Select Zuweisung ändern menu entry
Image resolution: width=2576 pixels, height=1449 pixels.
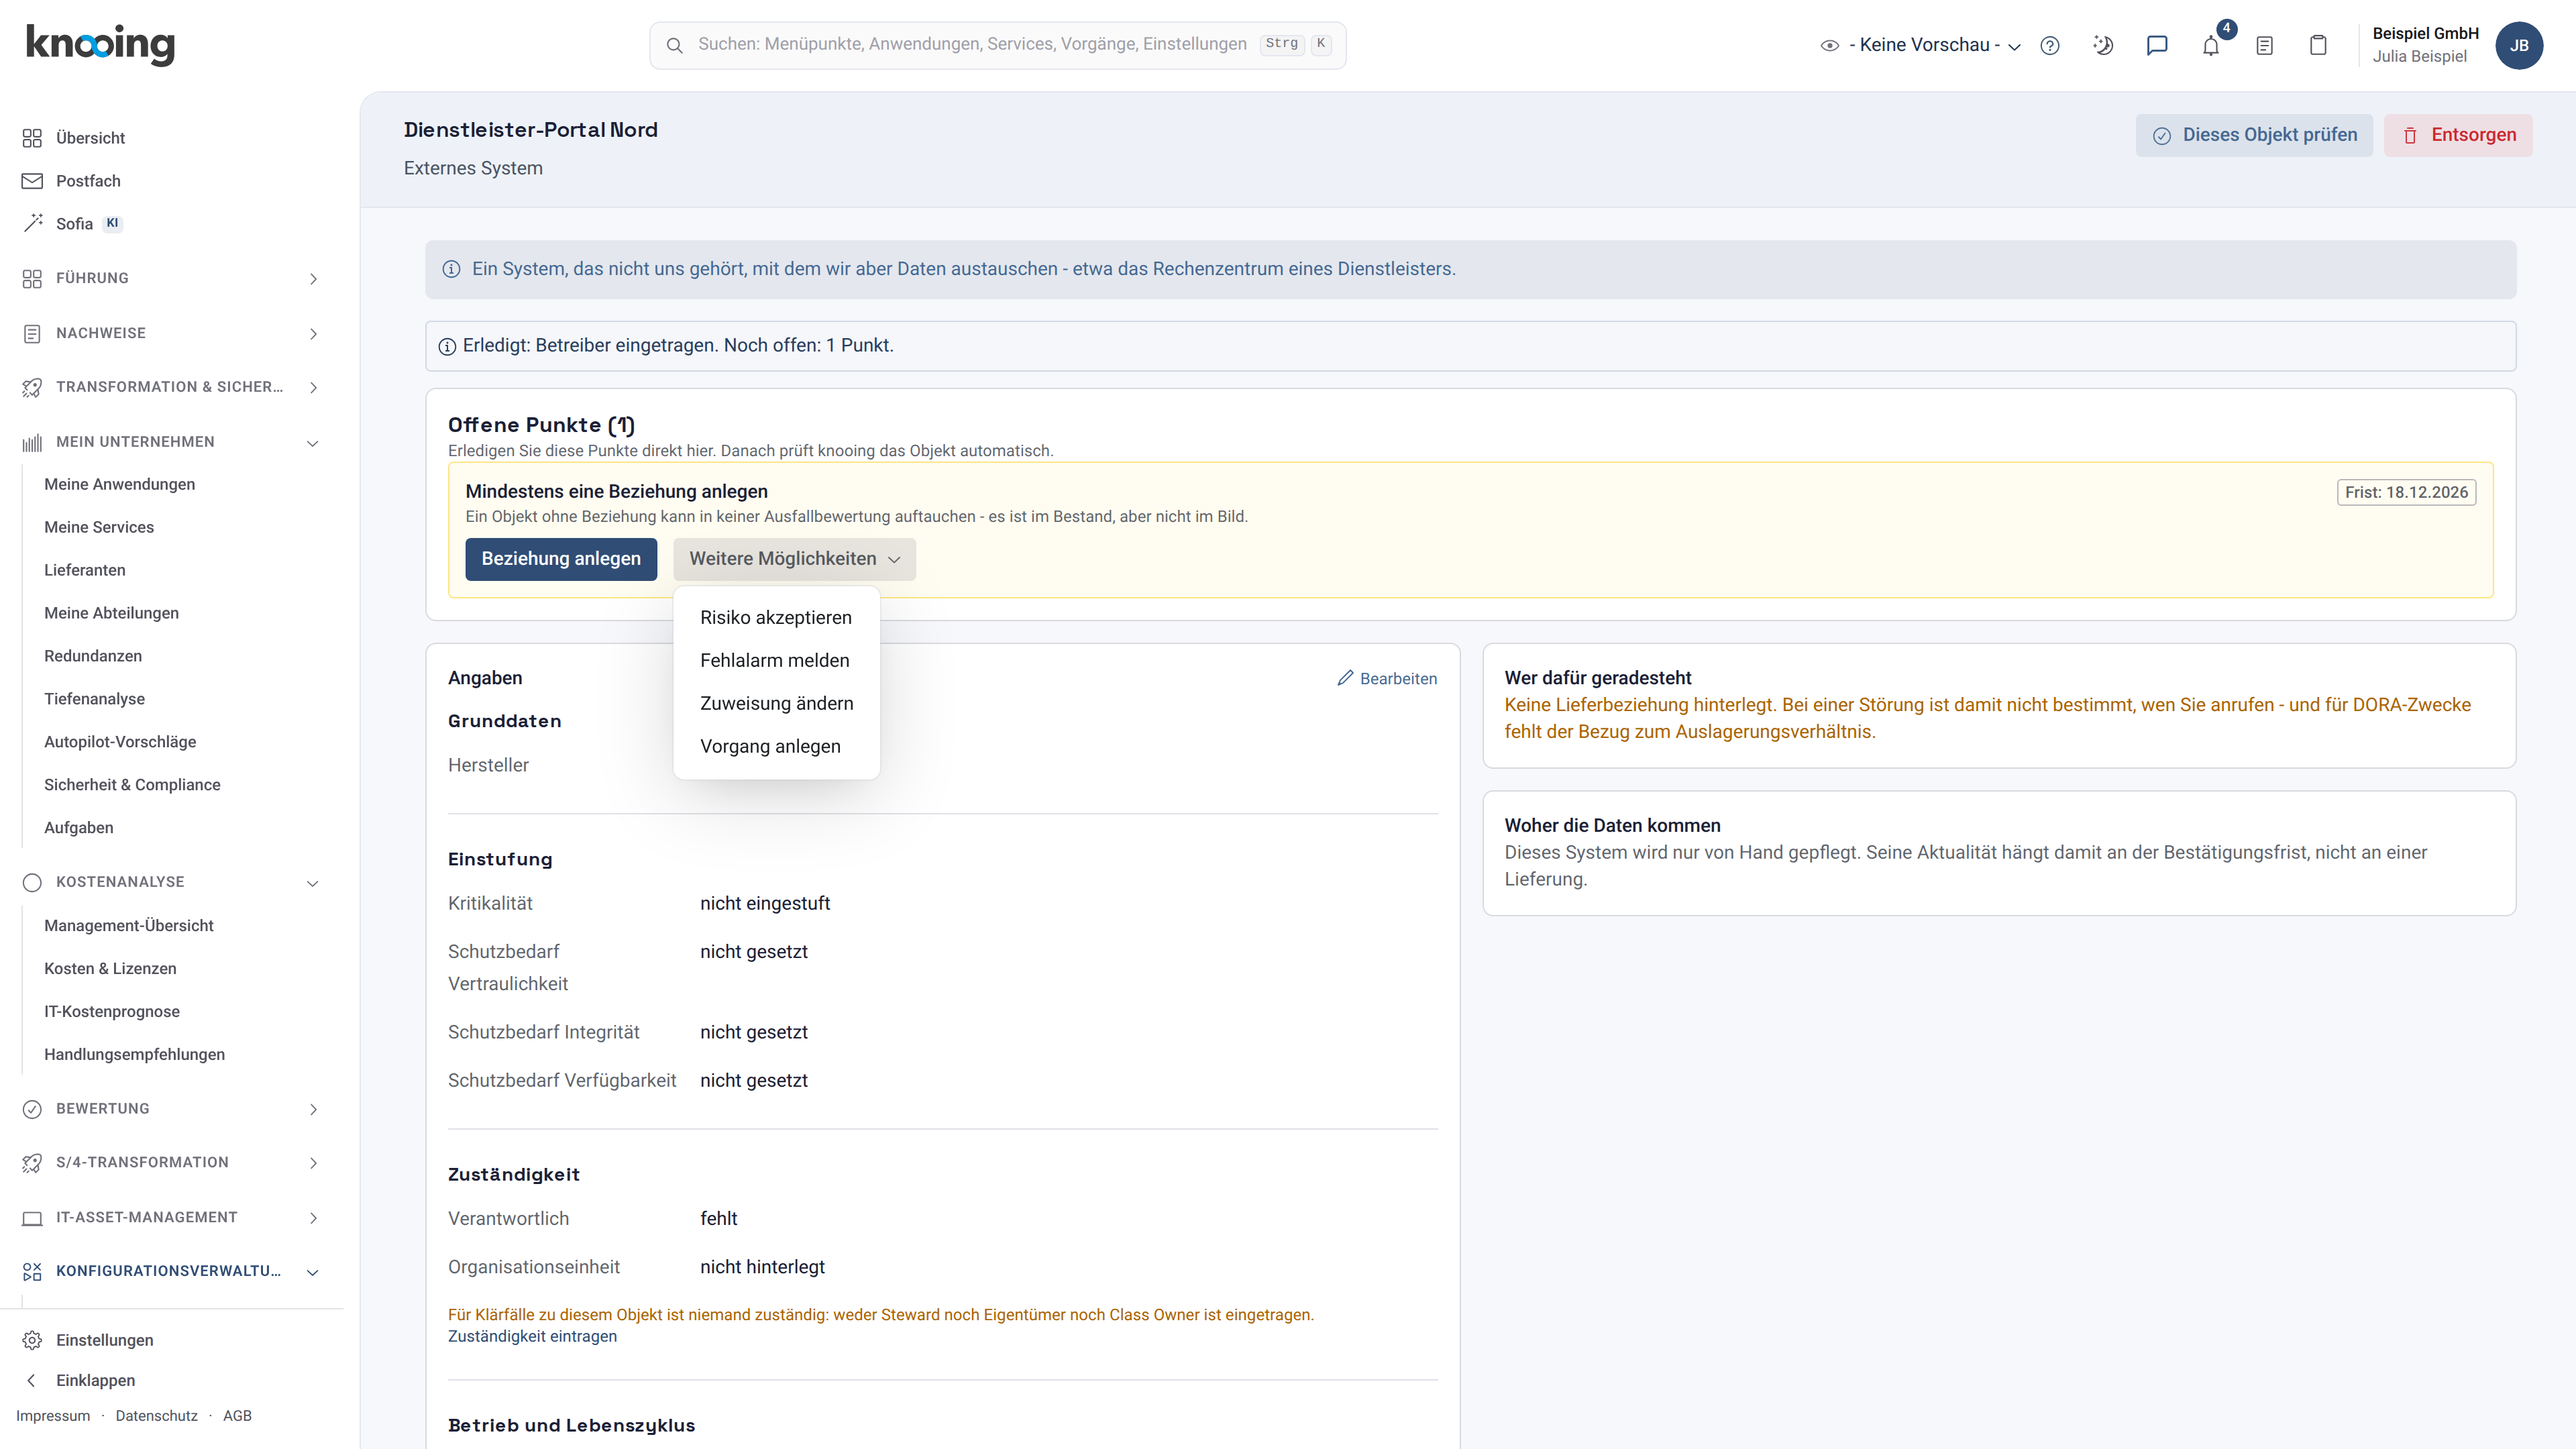tap(776, 704)
